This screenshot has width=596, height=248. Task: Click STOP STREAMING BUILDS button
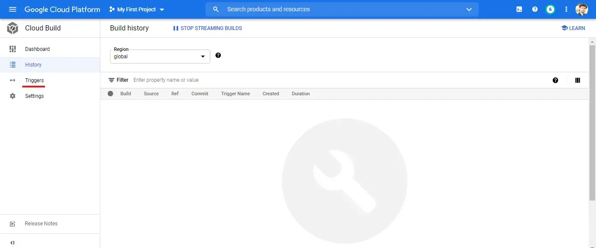coord(207,28)
